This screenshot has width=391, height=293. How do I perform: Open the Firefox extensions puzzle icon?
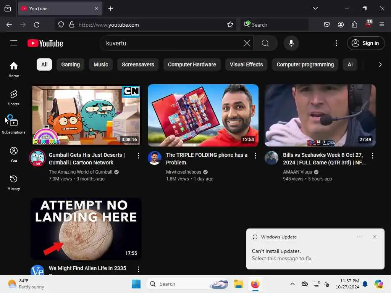coord(354,24)
